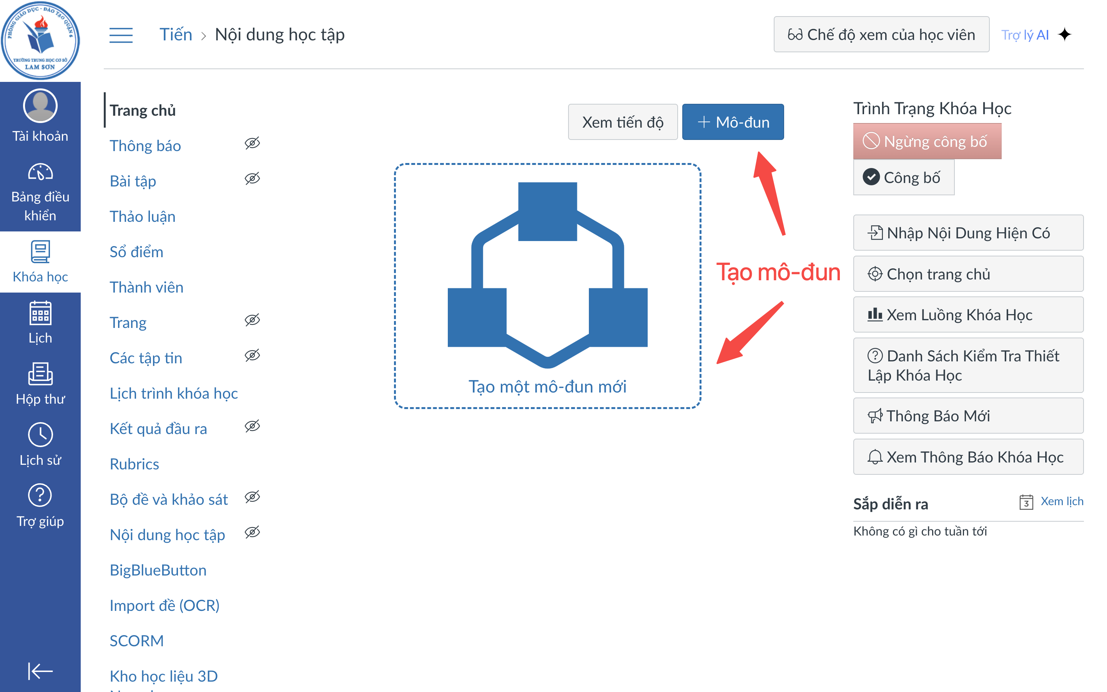Open Thông báo in course menu
Image resolution: width=1107 pixels, height=692 pixels.
point(145,146)
